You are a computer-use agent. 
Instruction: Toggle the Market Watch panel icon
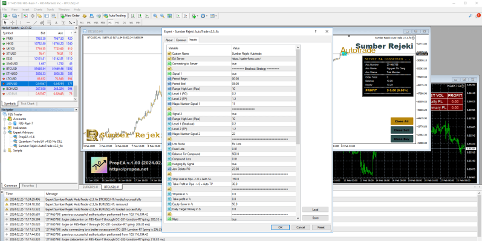coord(25,16)
